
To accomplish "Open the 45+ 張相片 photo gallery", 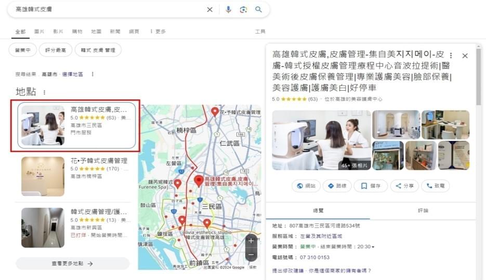I will click(354, 165).
